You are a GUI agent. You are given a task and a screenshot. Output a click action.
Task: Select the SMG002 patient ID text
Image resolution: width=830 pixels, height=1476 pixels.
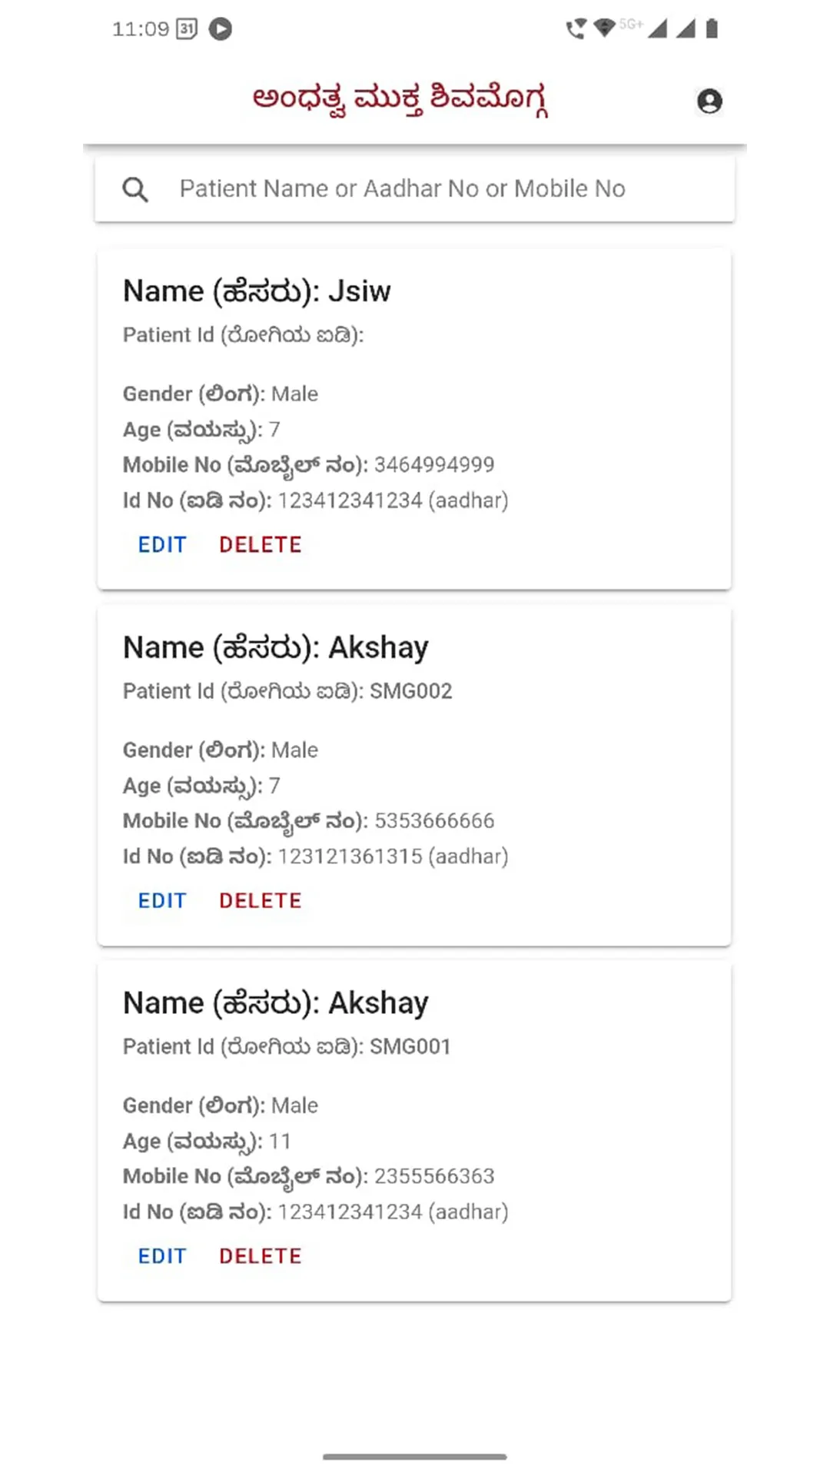click(x=410, y=691)
